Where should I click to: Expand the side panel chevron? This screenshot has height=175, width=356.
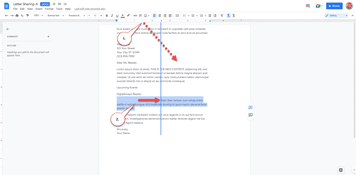(x=354, y=170)
